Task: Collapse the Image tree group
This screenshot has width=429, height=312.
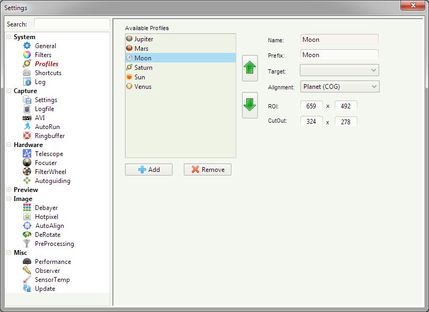Action: coord(9,199)
